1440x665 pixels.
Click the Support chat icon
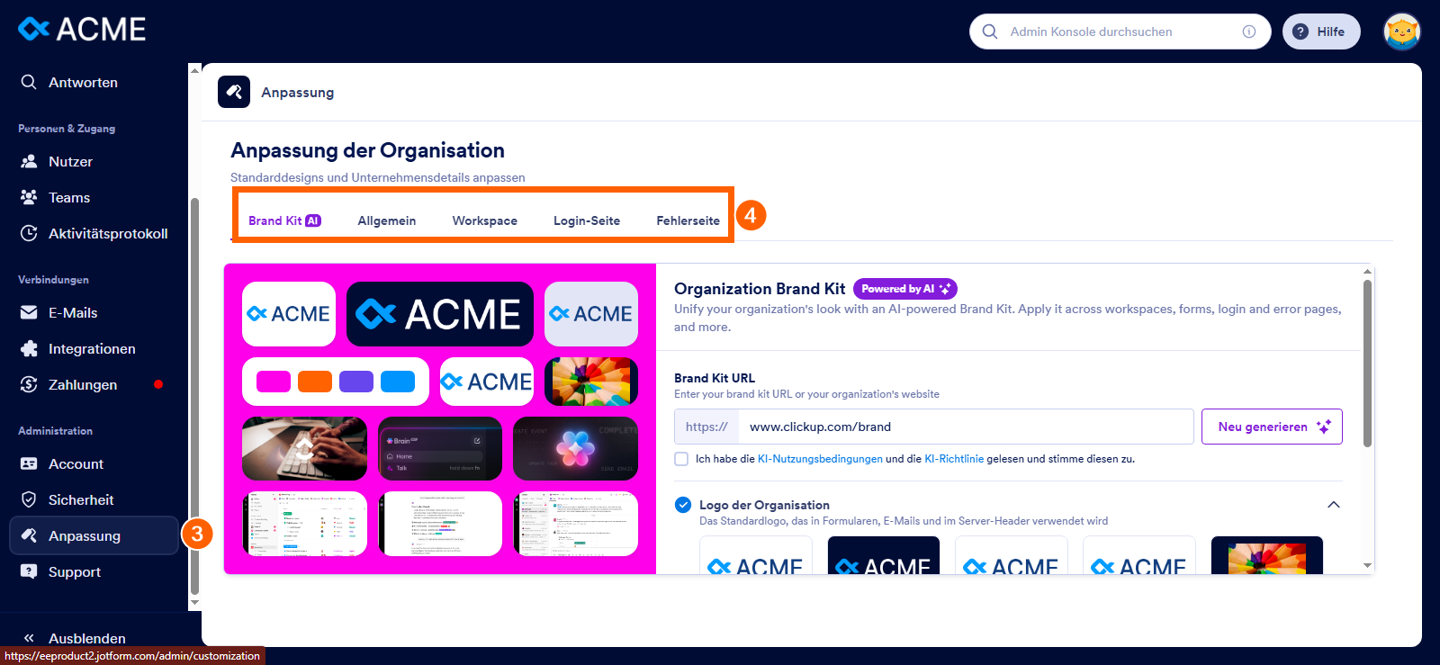click(29, 571)
